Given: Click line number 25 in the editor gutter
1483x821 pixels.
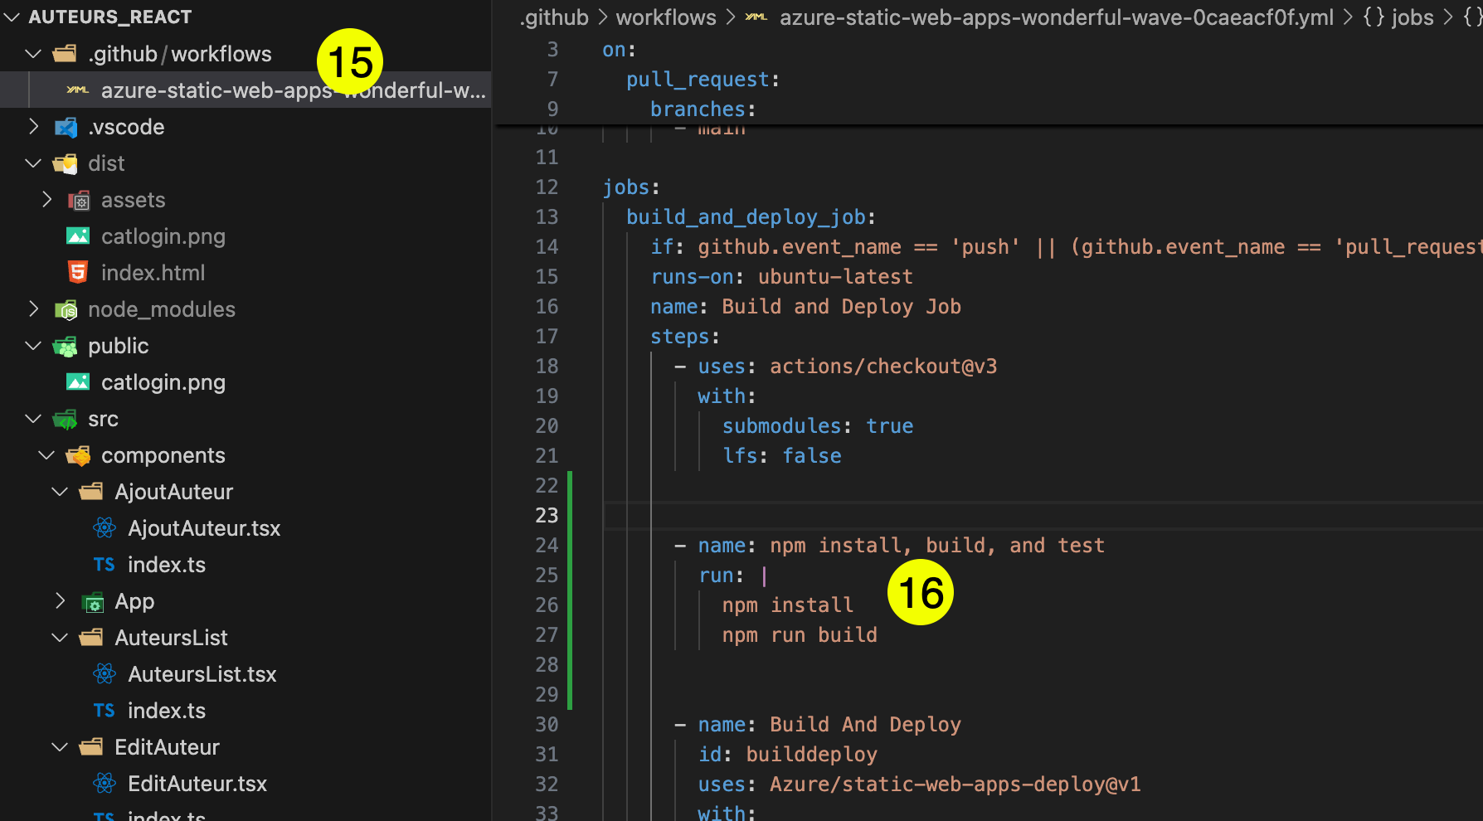Looking at the screenshot, I should click(547, 575).
